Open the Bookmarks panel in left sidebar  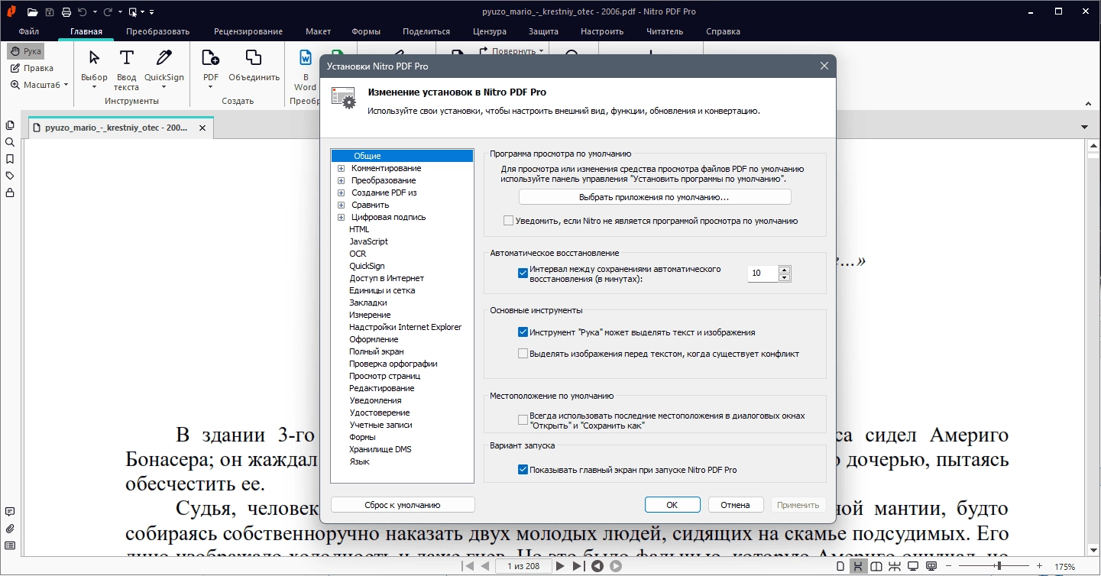coord(10,159)
